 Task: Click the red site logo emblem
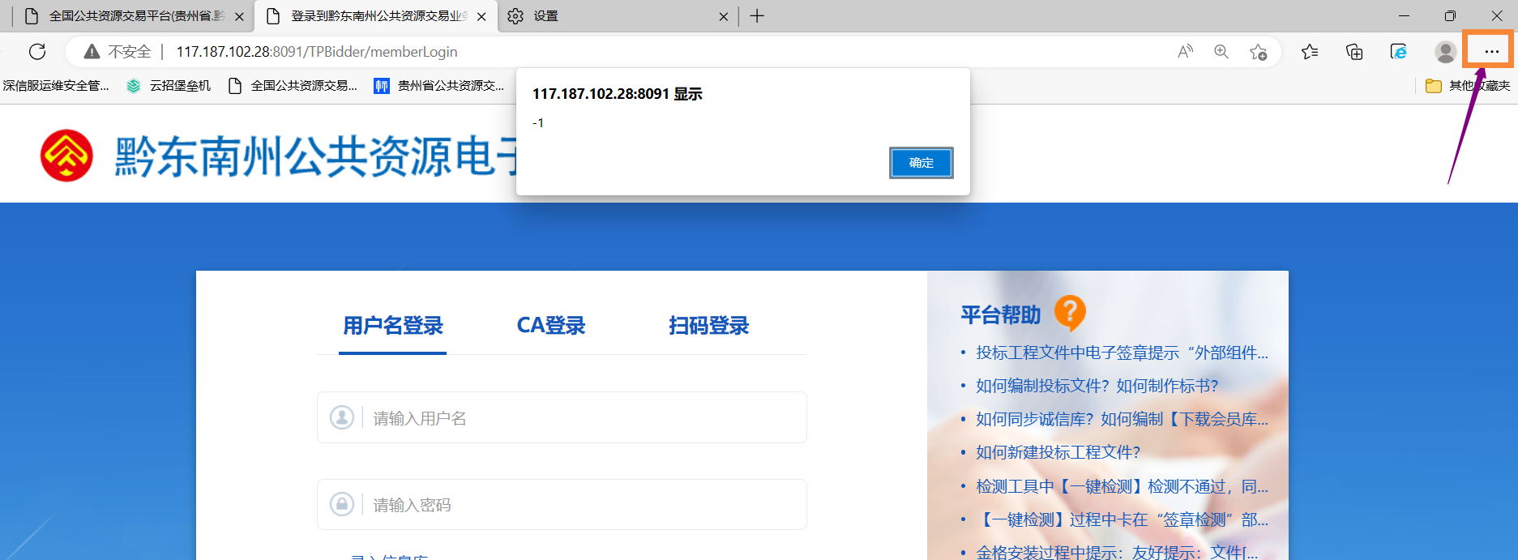(66, 156)
